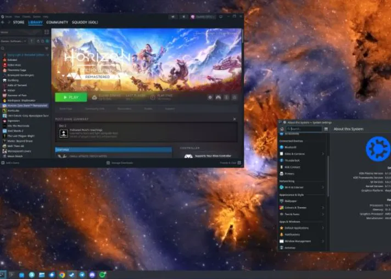Select Monospaced Lovers in library list

[x=25, y=151]
